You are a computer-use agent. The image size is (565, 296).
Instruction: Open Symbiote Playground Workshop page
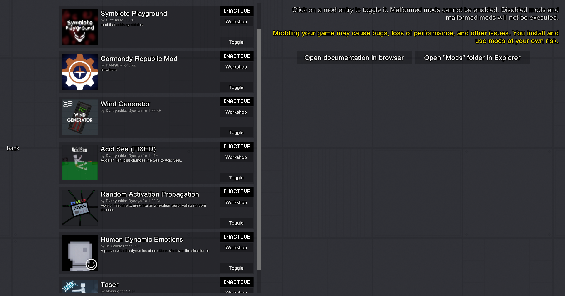tap(236, 22)
